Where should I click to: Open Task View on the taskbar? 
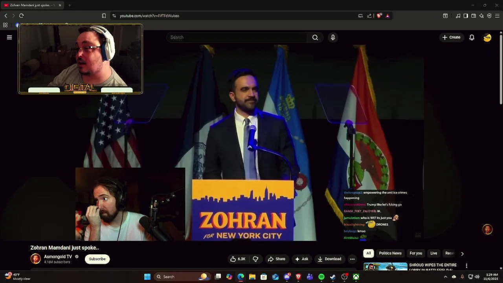point(218,277)
